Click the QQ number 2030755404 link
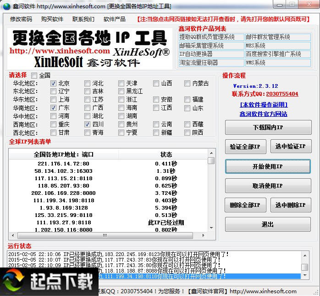Screen dimensions: 320x296 tap(282, 94)
